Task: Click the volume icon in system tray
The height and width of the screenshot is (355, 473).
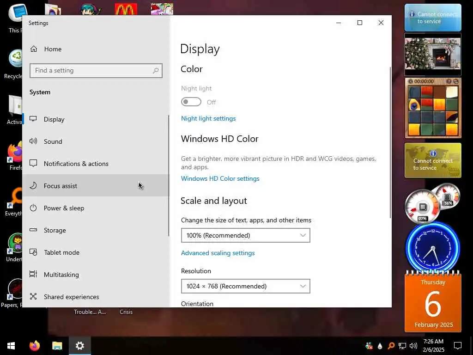Action: tap(413, 346)
